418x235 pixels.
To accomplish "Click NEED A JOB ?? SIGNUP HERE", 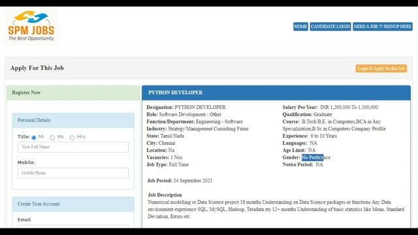I will (383, 27).
